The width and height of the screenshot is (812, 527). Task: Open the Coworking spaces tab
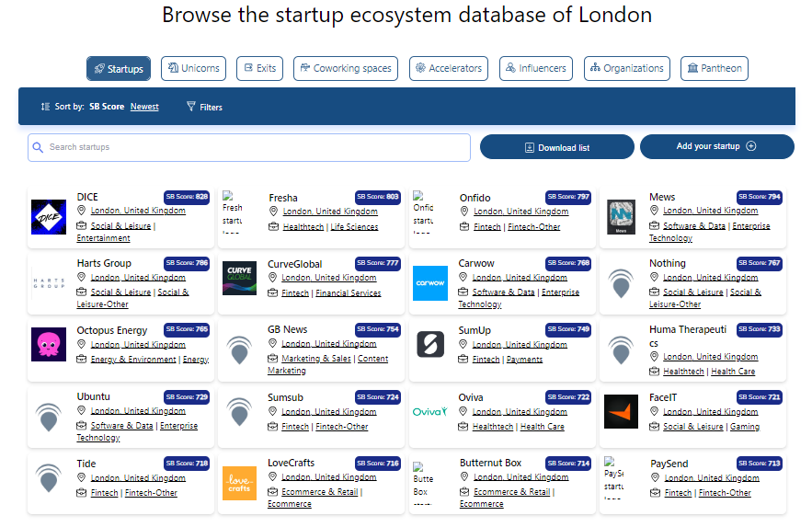click(345, 68)
